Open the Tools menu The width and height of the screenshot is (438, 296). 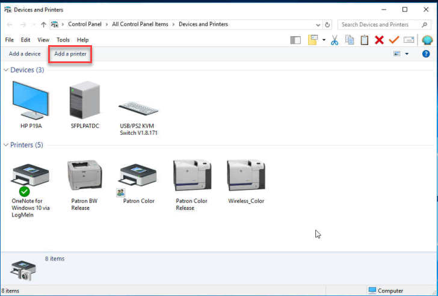pyautogui.click(x=63, y=40)
